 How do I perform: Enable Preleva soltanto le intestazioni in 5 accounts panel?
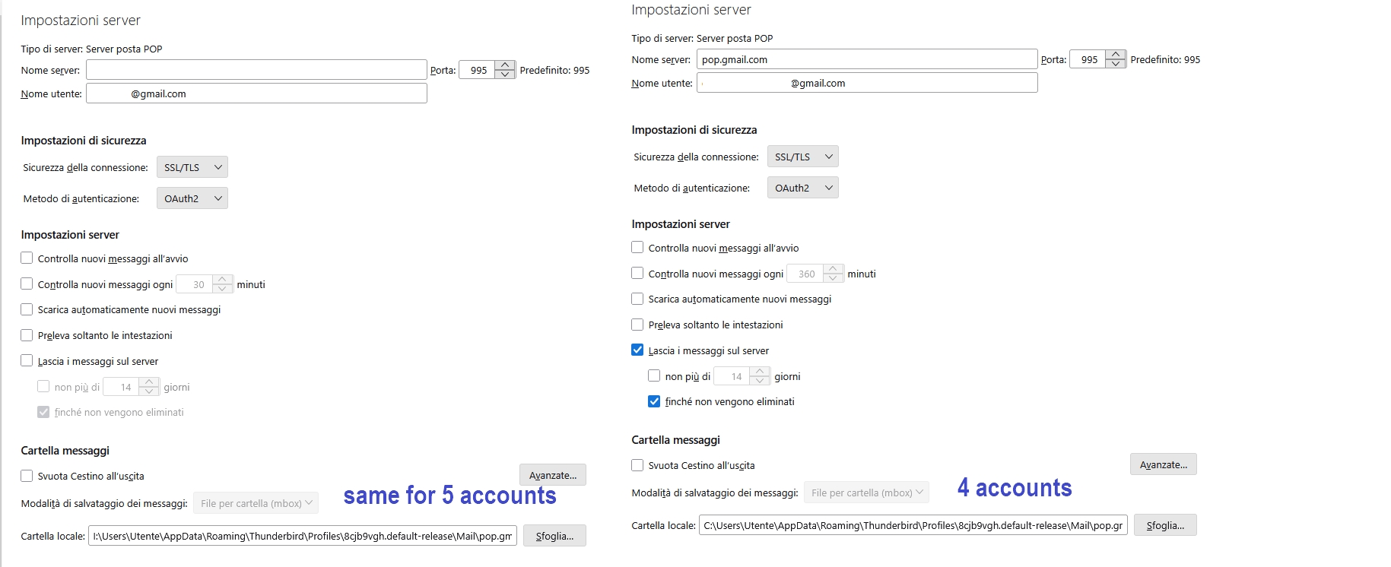[x=27, y=335]
